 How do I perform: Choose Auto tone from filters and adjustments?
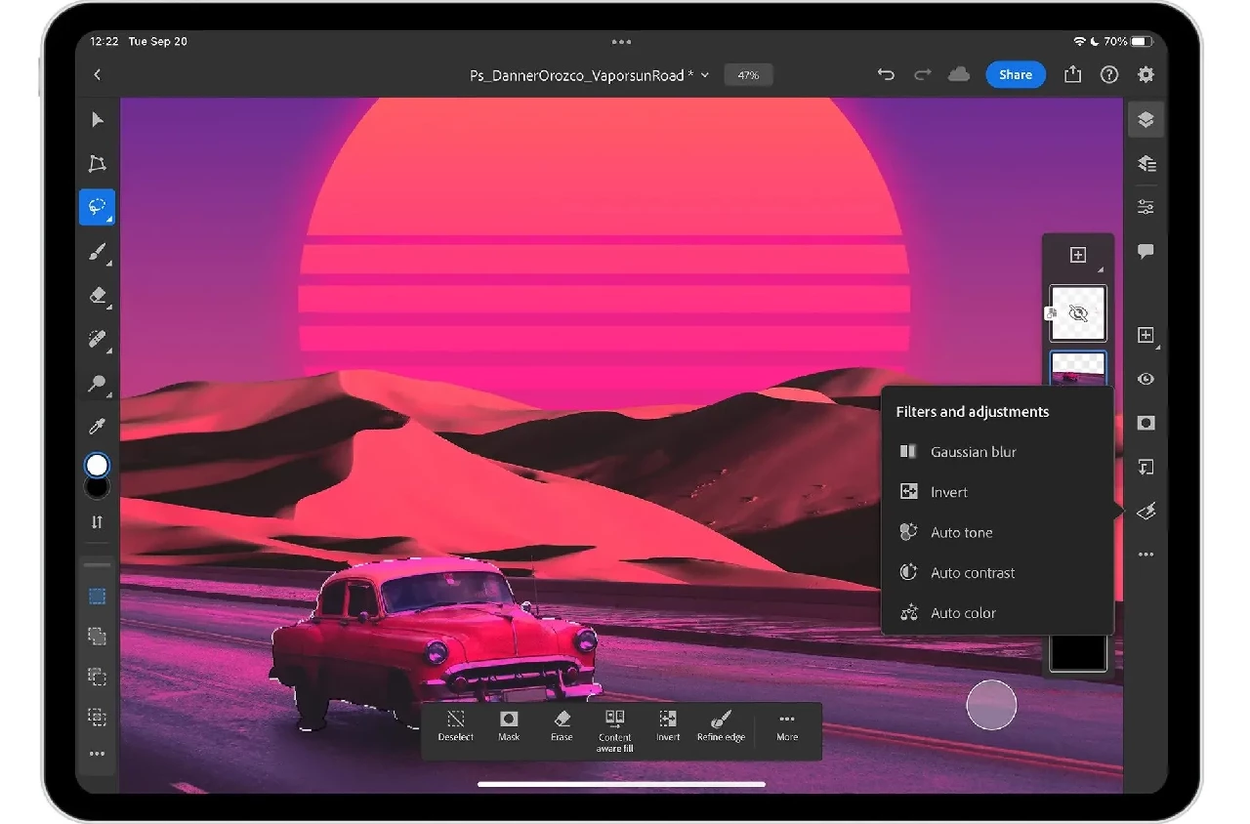(962, 532)
